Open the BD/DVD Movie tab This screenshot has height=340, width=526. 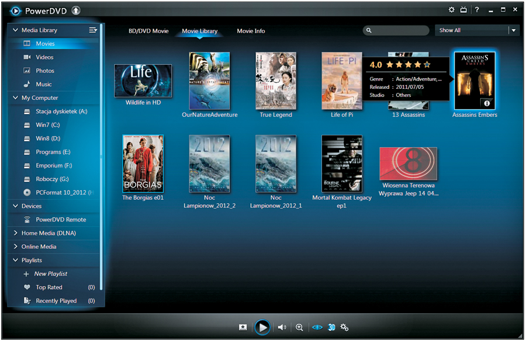pos(149,30)
